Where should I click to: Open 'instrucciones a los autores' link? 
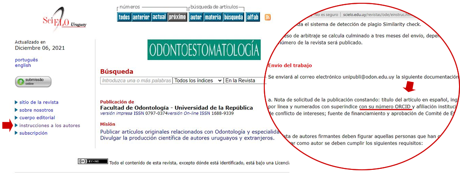49,125
